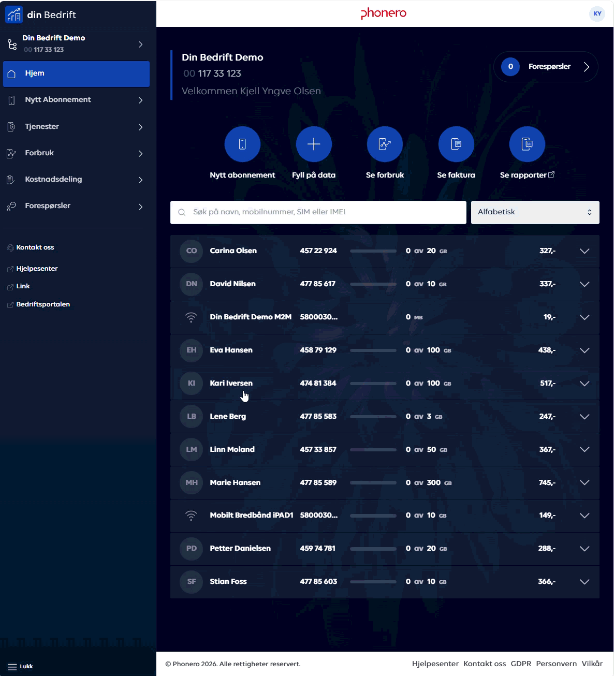The height and width of the screenshot is (676, 614).
Task: Open GDPR in the footer
Action: coord(521,664)
